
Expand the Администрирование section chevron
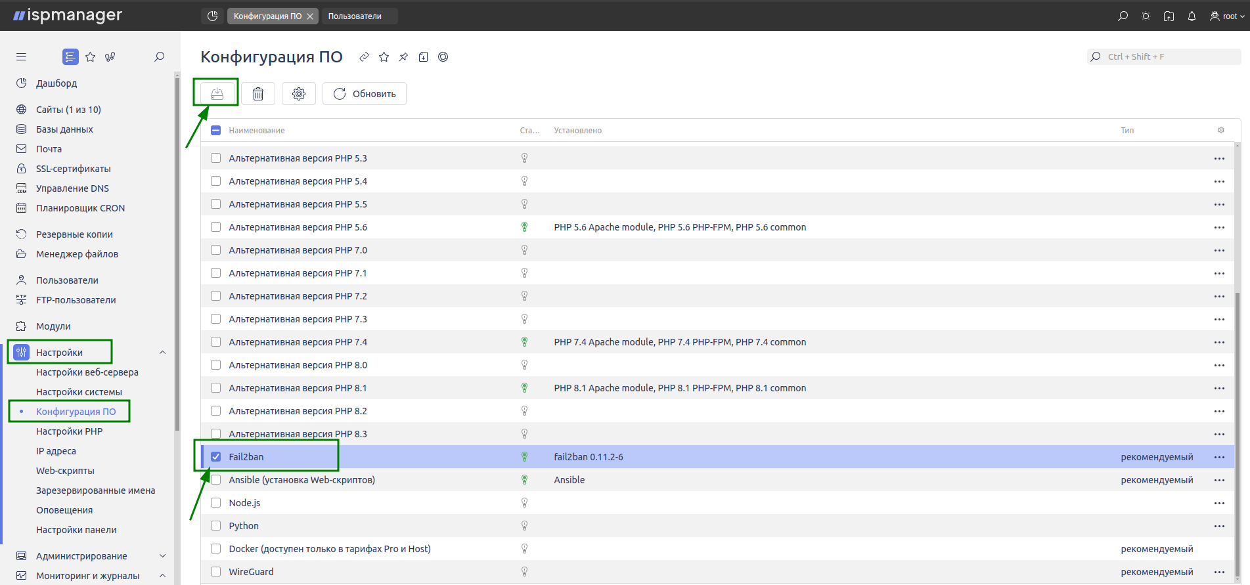(x=162, y=556)
